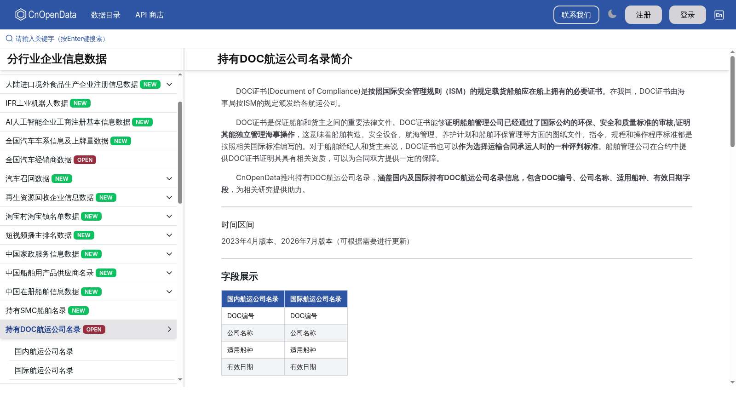Open the API 商店 menu
The height and width of the screenshot is (394, 736).
click(x=149, y=15)
